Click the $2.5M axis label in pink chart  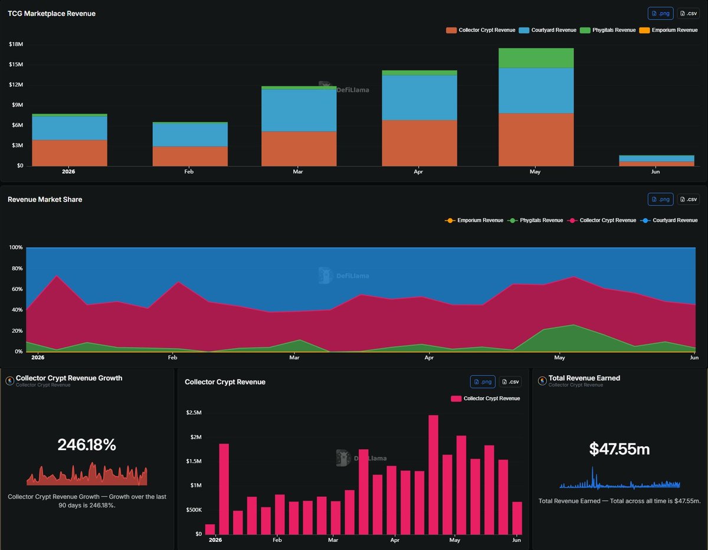tap(193, 413)
